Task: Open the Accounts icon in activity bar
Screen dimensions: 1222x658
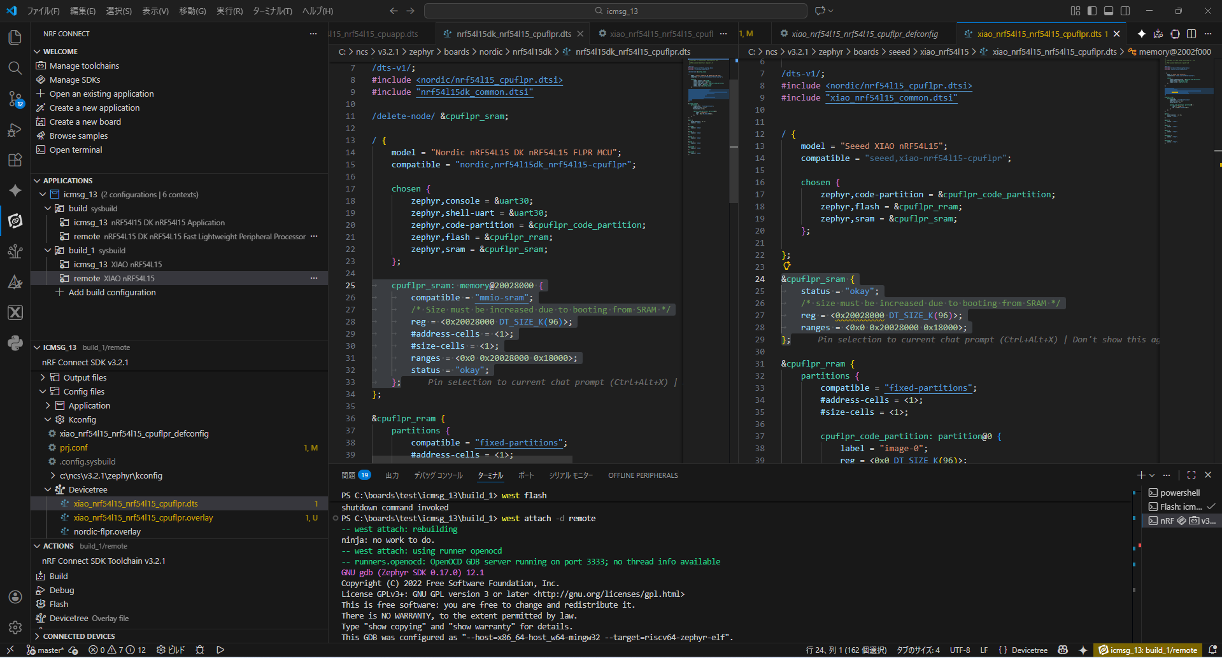Action: (15, 597)
